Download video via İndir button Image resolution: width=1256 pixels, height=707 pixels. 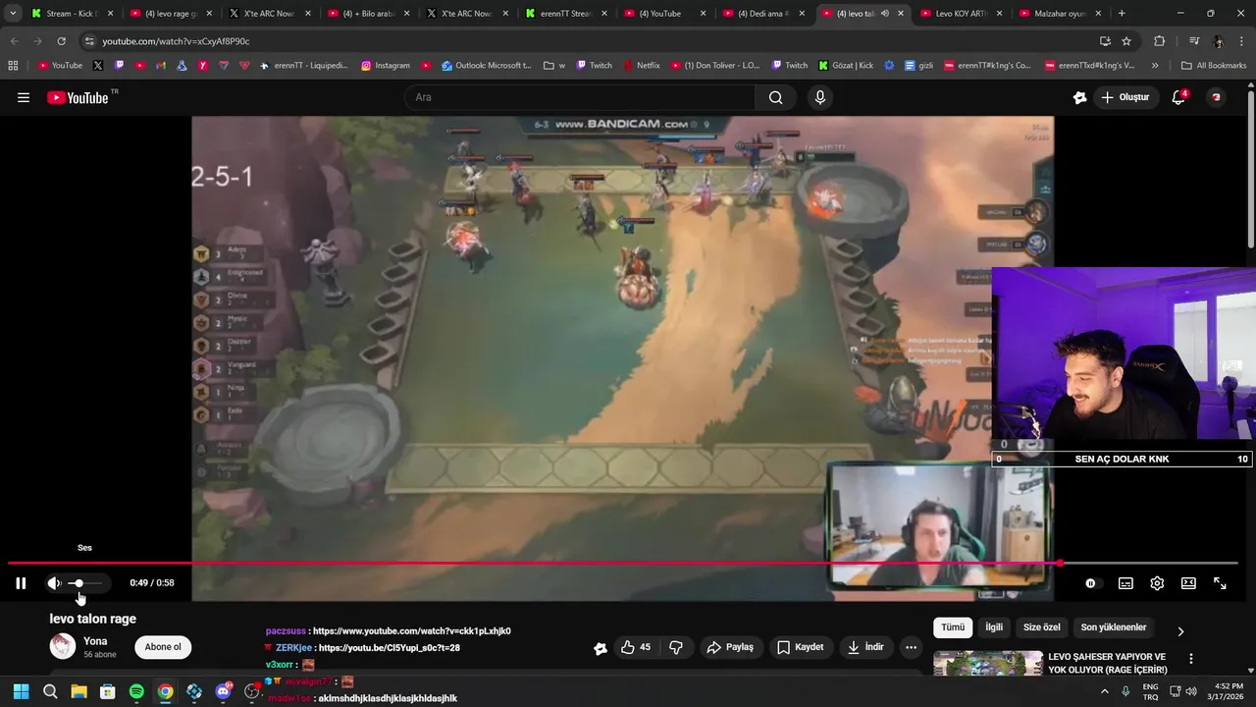click(865, 647)
